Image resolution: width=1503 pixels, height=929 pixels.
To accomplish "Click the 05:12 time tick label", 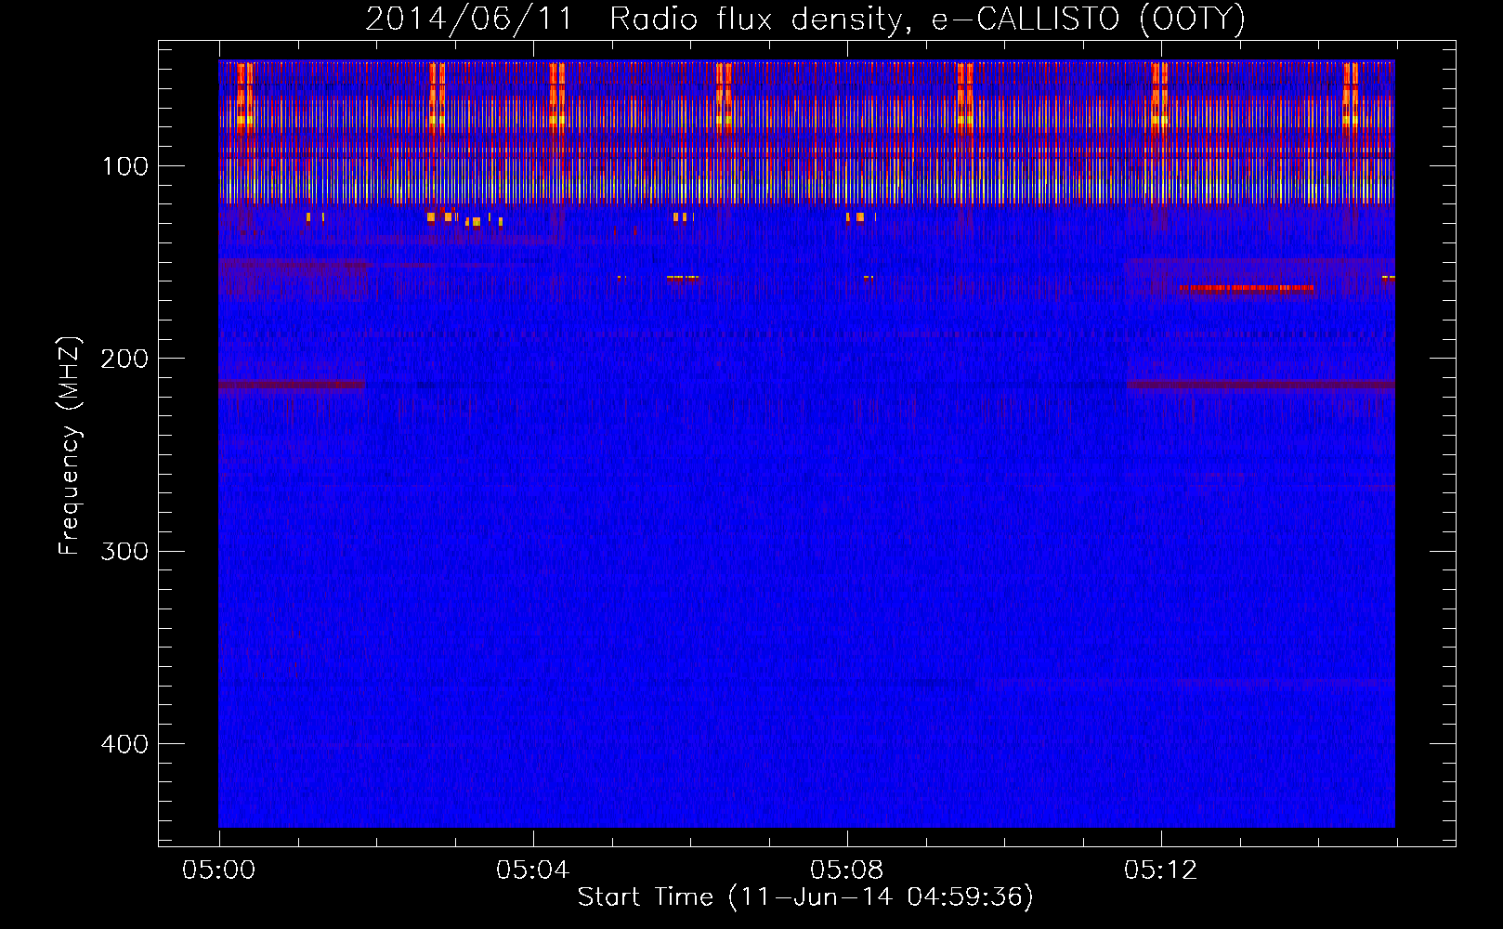I will point(1160,870).
